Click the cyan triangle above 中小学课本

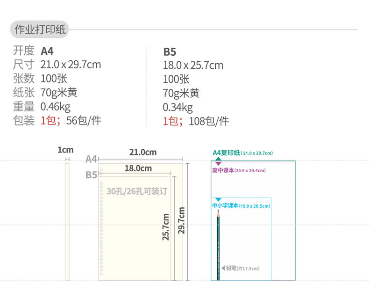[218, 200]
